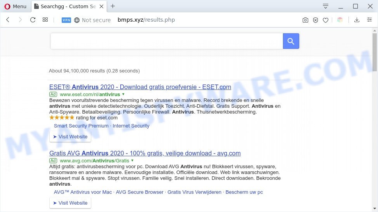Open the ad blocker shield icon
The image size is (378, 212).
315,20
